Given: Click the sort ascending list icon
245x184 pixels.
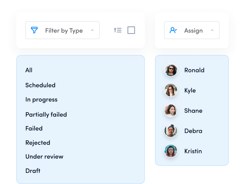Looking at the screenshot, I should pyautogui.click(x=118, y=30).
